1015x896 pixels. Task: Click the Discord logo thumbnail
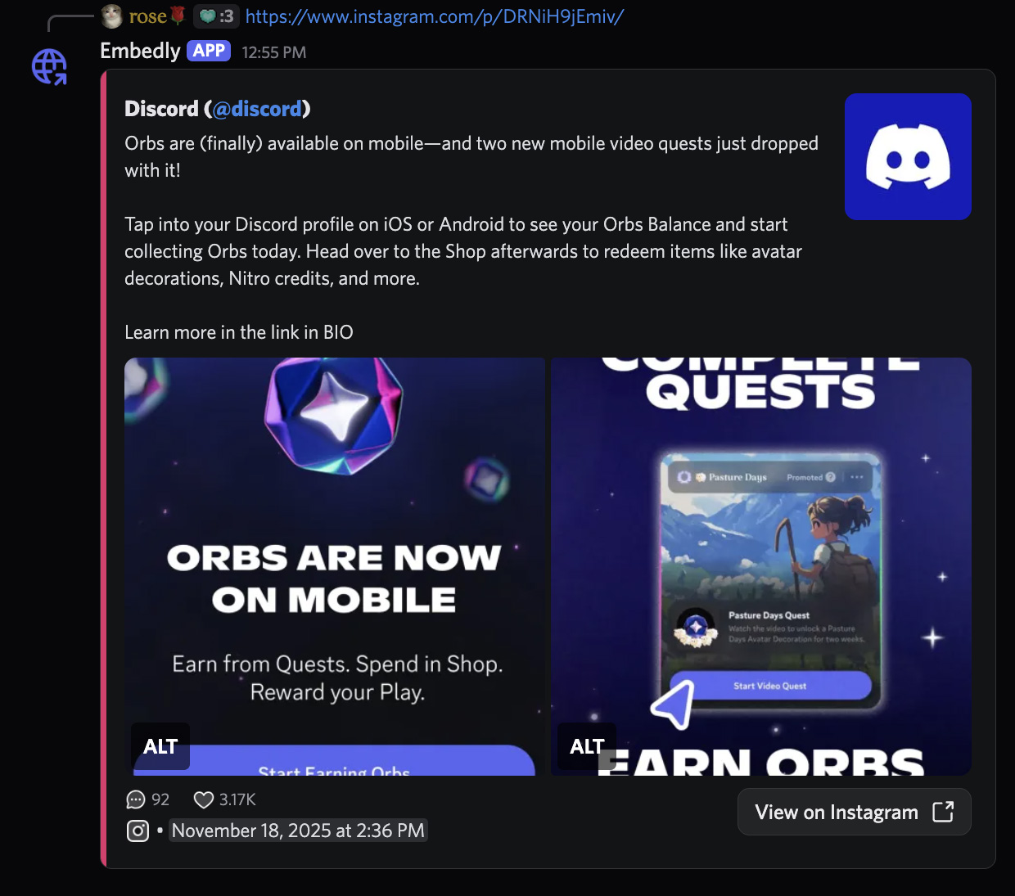click(x=908, y=156)
